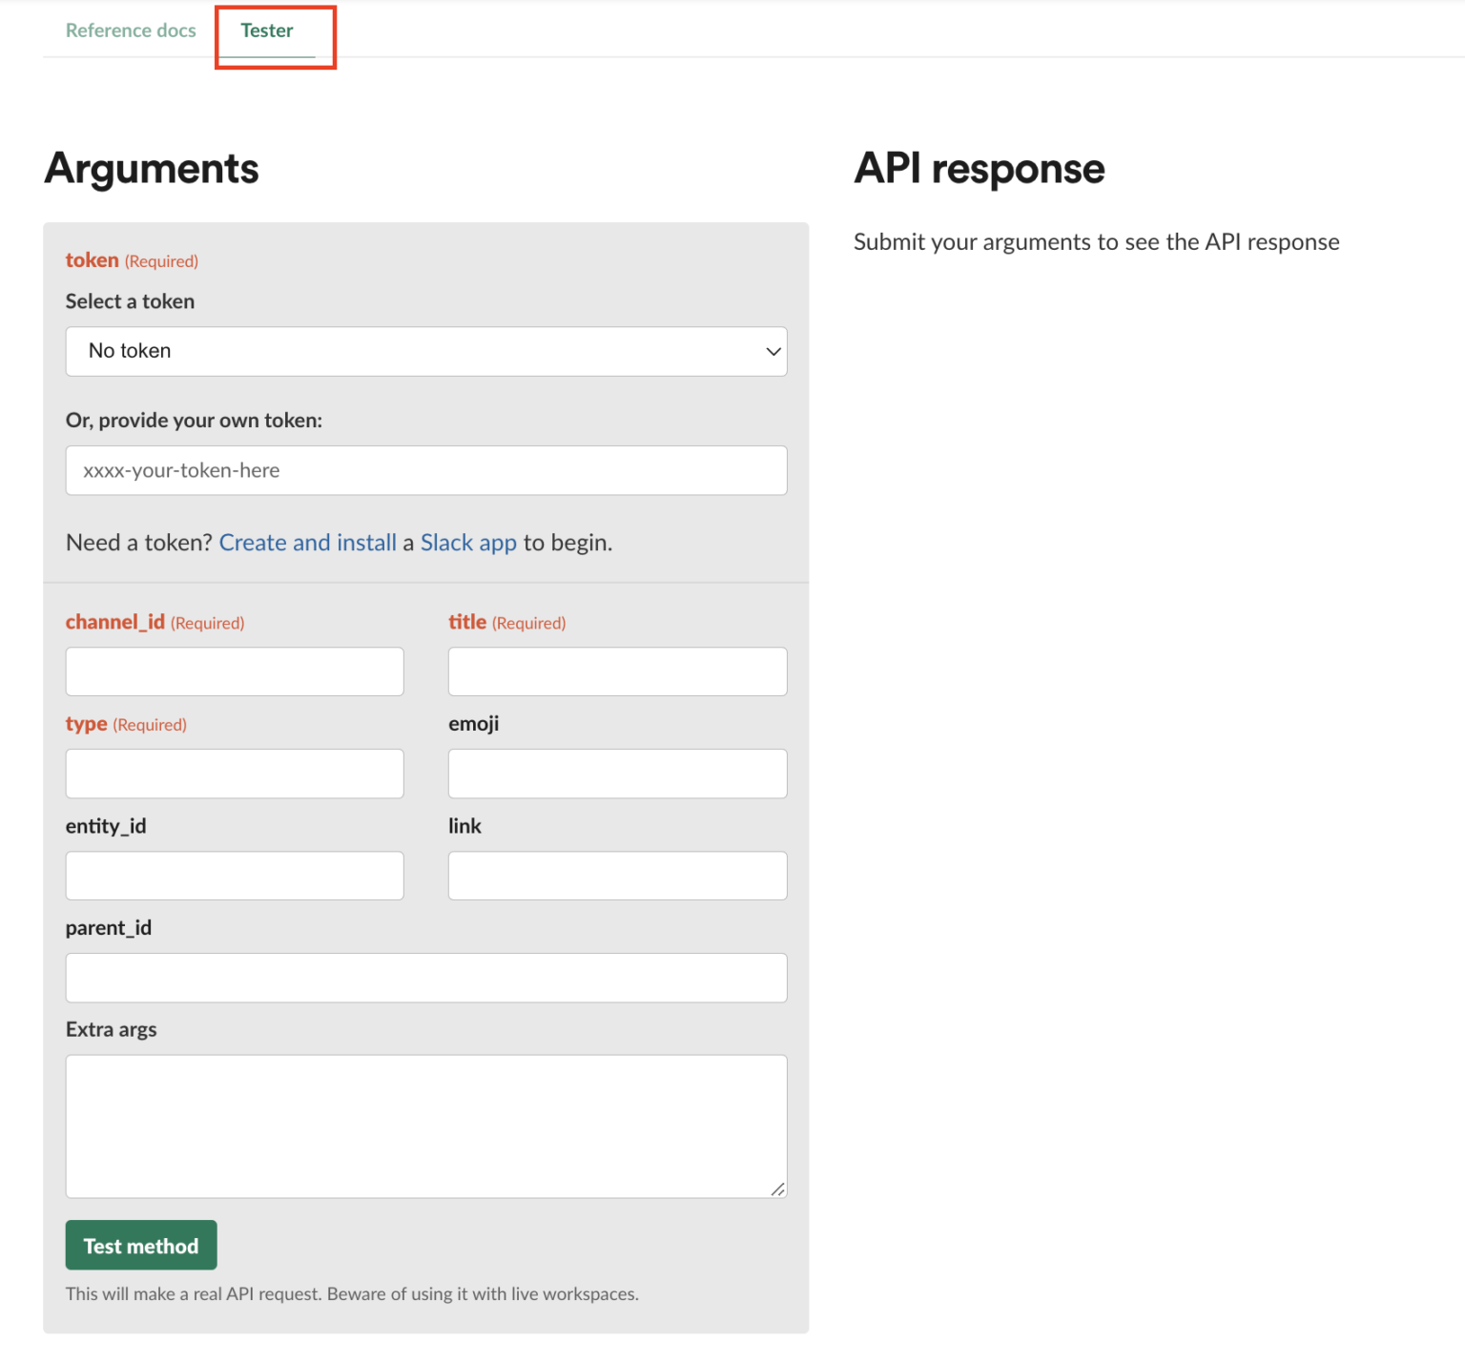Screen dimensions: 1465x1363
Task: Select the type input field
Action: [x=234, y=774]
